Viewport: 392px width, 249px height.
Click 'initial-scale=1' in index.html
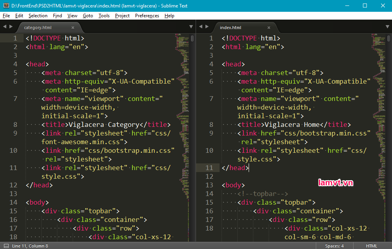(x=269, y=116)
